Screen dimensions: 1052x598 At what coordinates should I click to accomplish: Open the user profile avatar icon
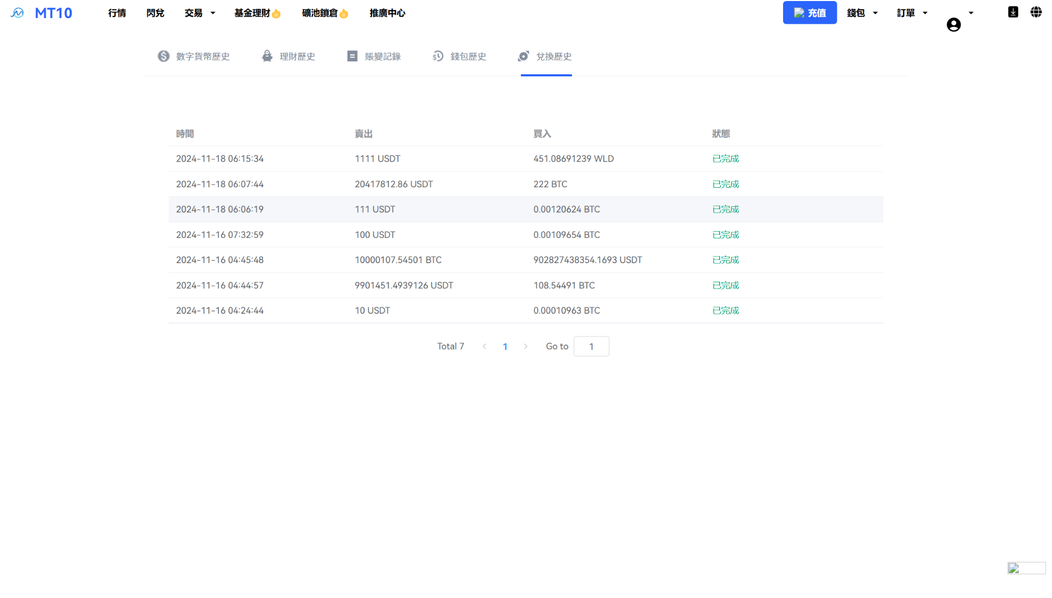[x=953, y=25]
